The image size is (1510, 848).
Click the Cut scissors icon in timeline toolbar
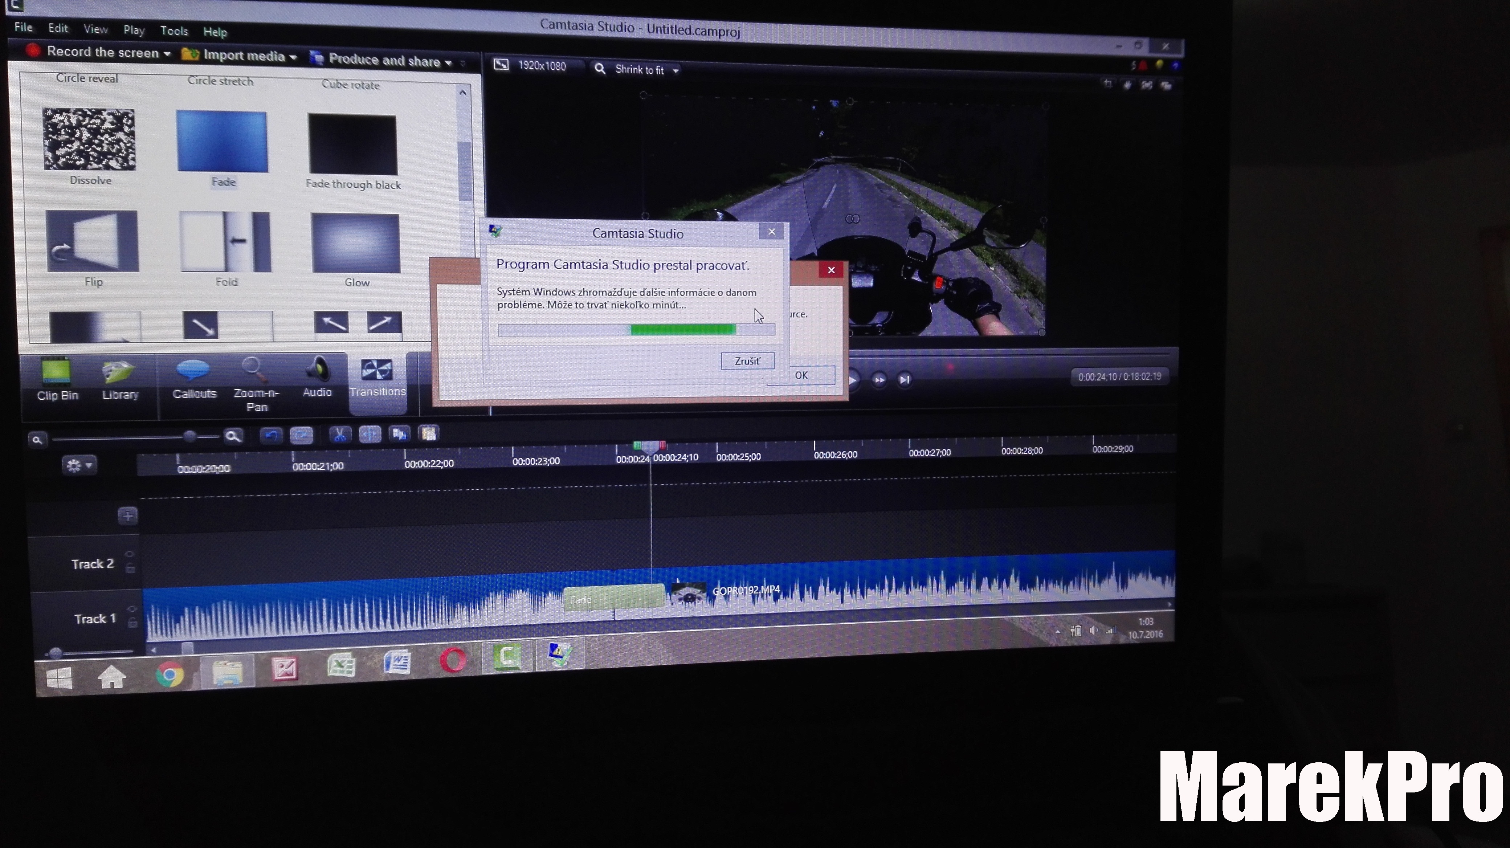tap(339, 434)
